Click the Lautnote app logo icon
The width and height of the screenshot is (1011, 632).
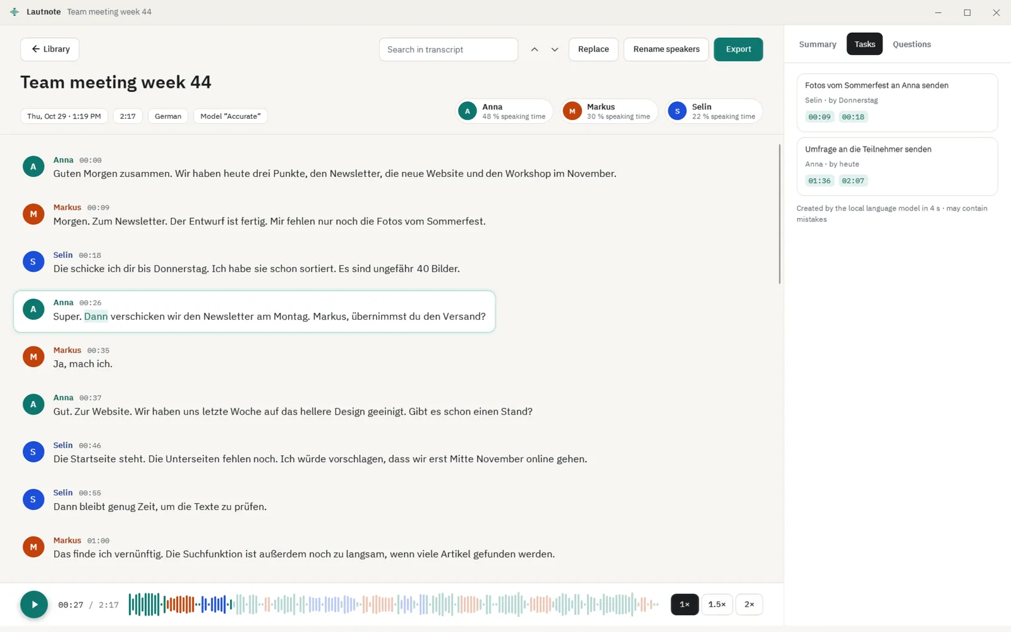point(15,12)
